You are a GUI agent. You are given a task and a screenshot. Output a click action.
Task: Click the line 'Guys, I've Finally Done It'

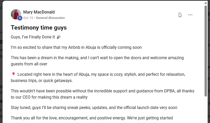pos(33,37)
